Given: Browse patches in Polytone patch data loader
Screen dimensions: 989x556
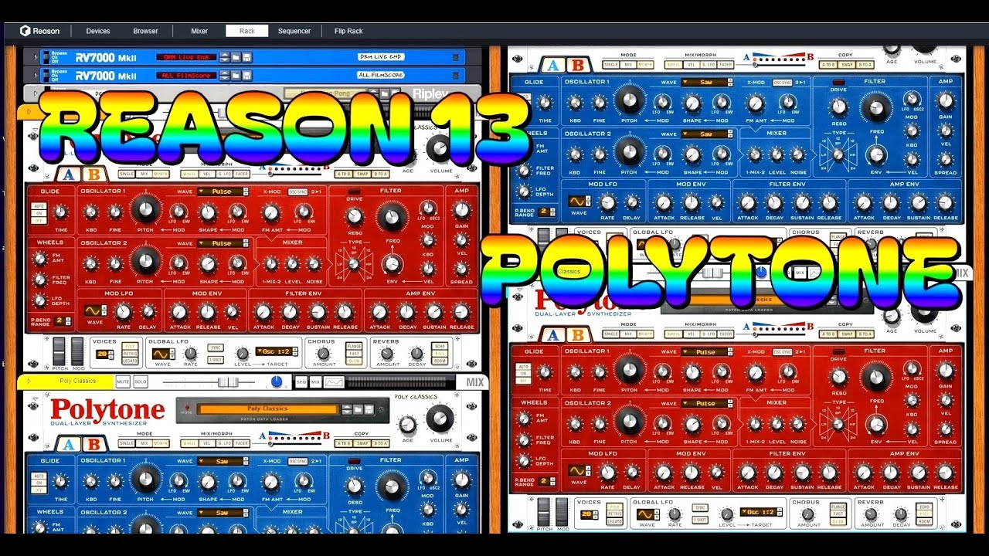Looking at the screenshot, I should coord(357,409).
